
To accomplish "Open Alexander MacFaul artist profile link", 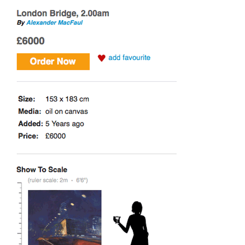I will tap(54, 23).
